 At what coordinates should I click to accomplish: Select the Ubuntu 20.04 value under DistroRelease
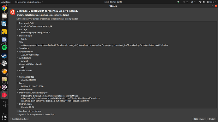pos(27,107)
